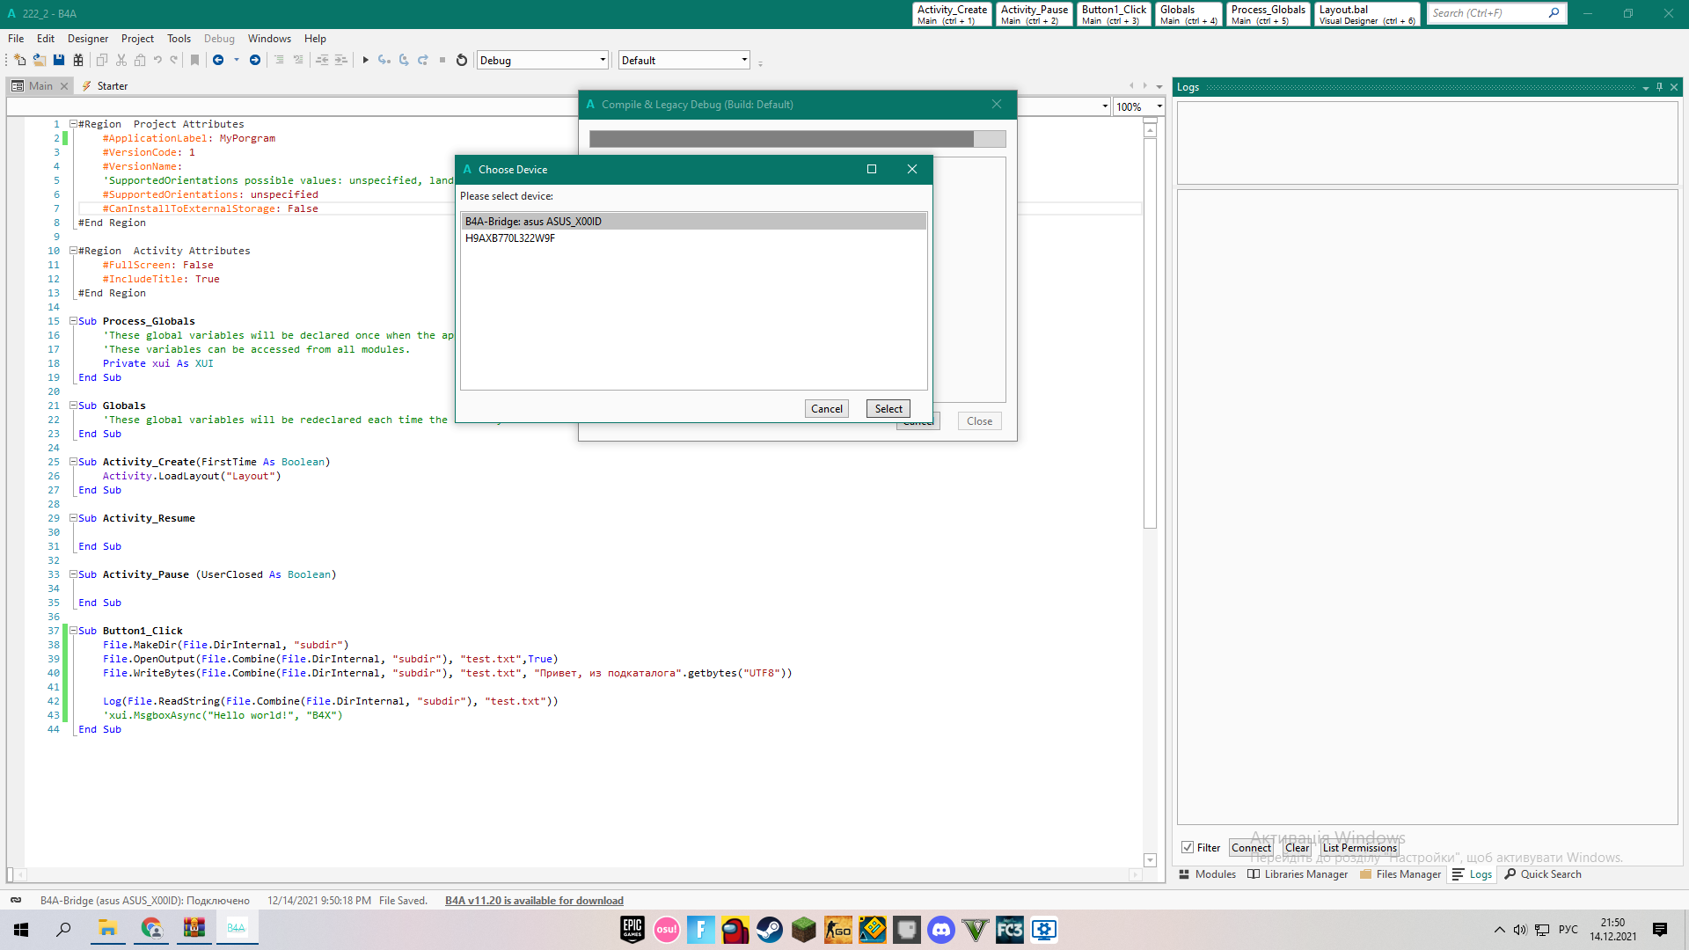Select device H9AXB770L322W9F from the list
1689x950 pixels.
[x=511, y=237]
